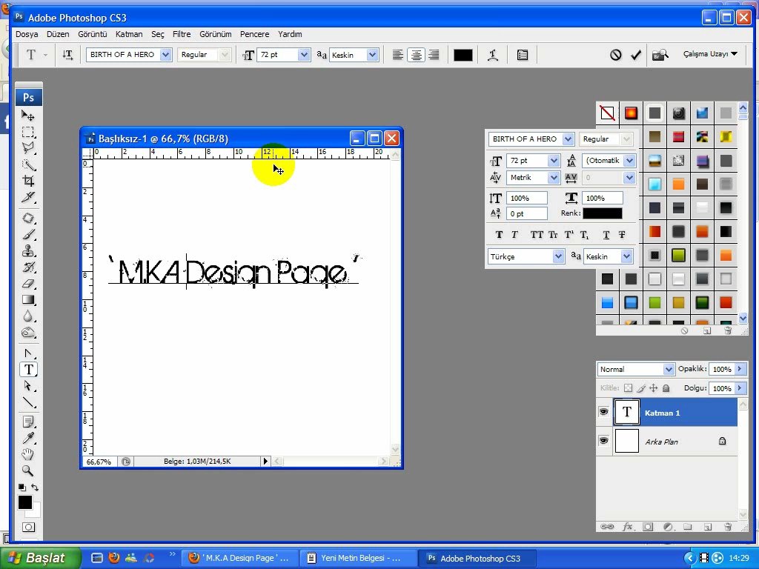Select the Move tool
759x569 pixels.
[x=28, y=116]
